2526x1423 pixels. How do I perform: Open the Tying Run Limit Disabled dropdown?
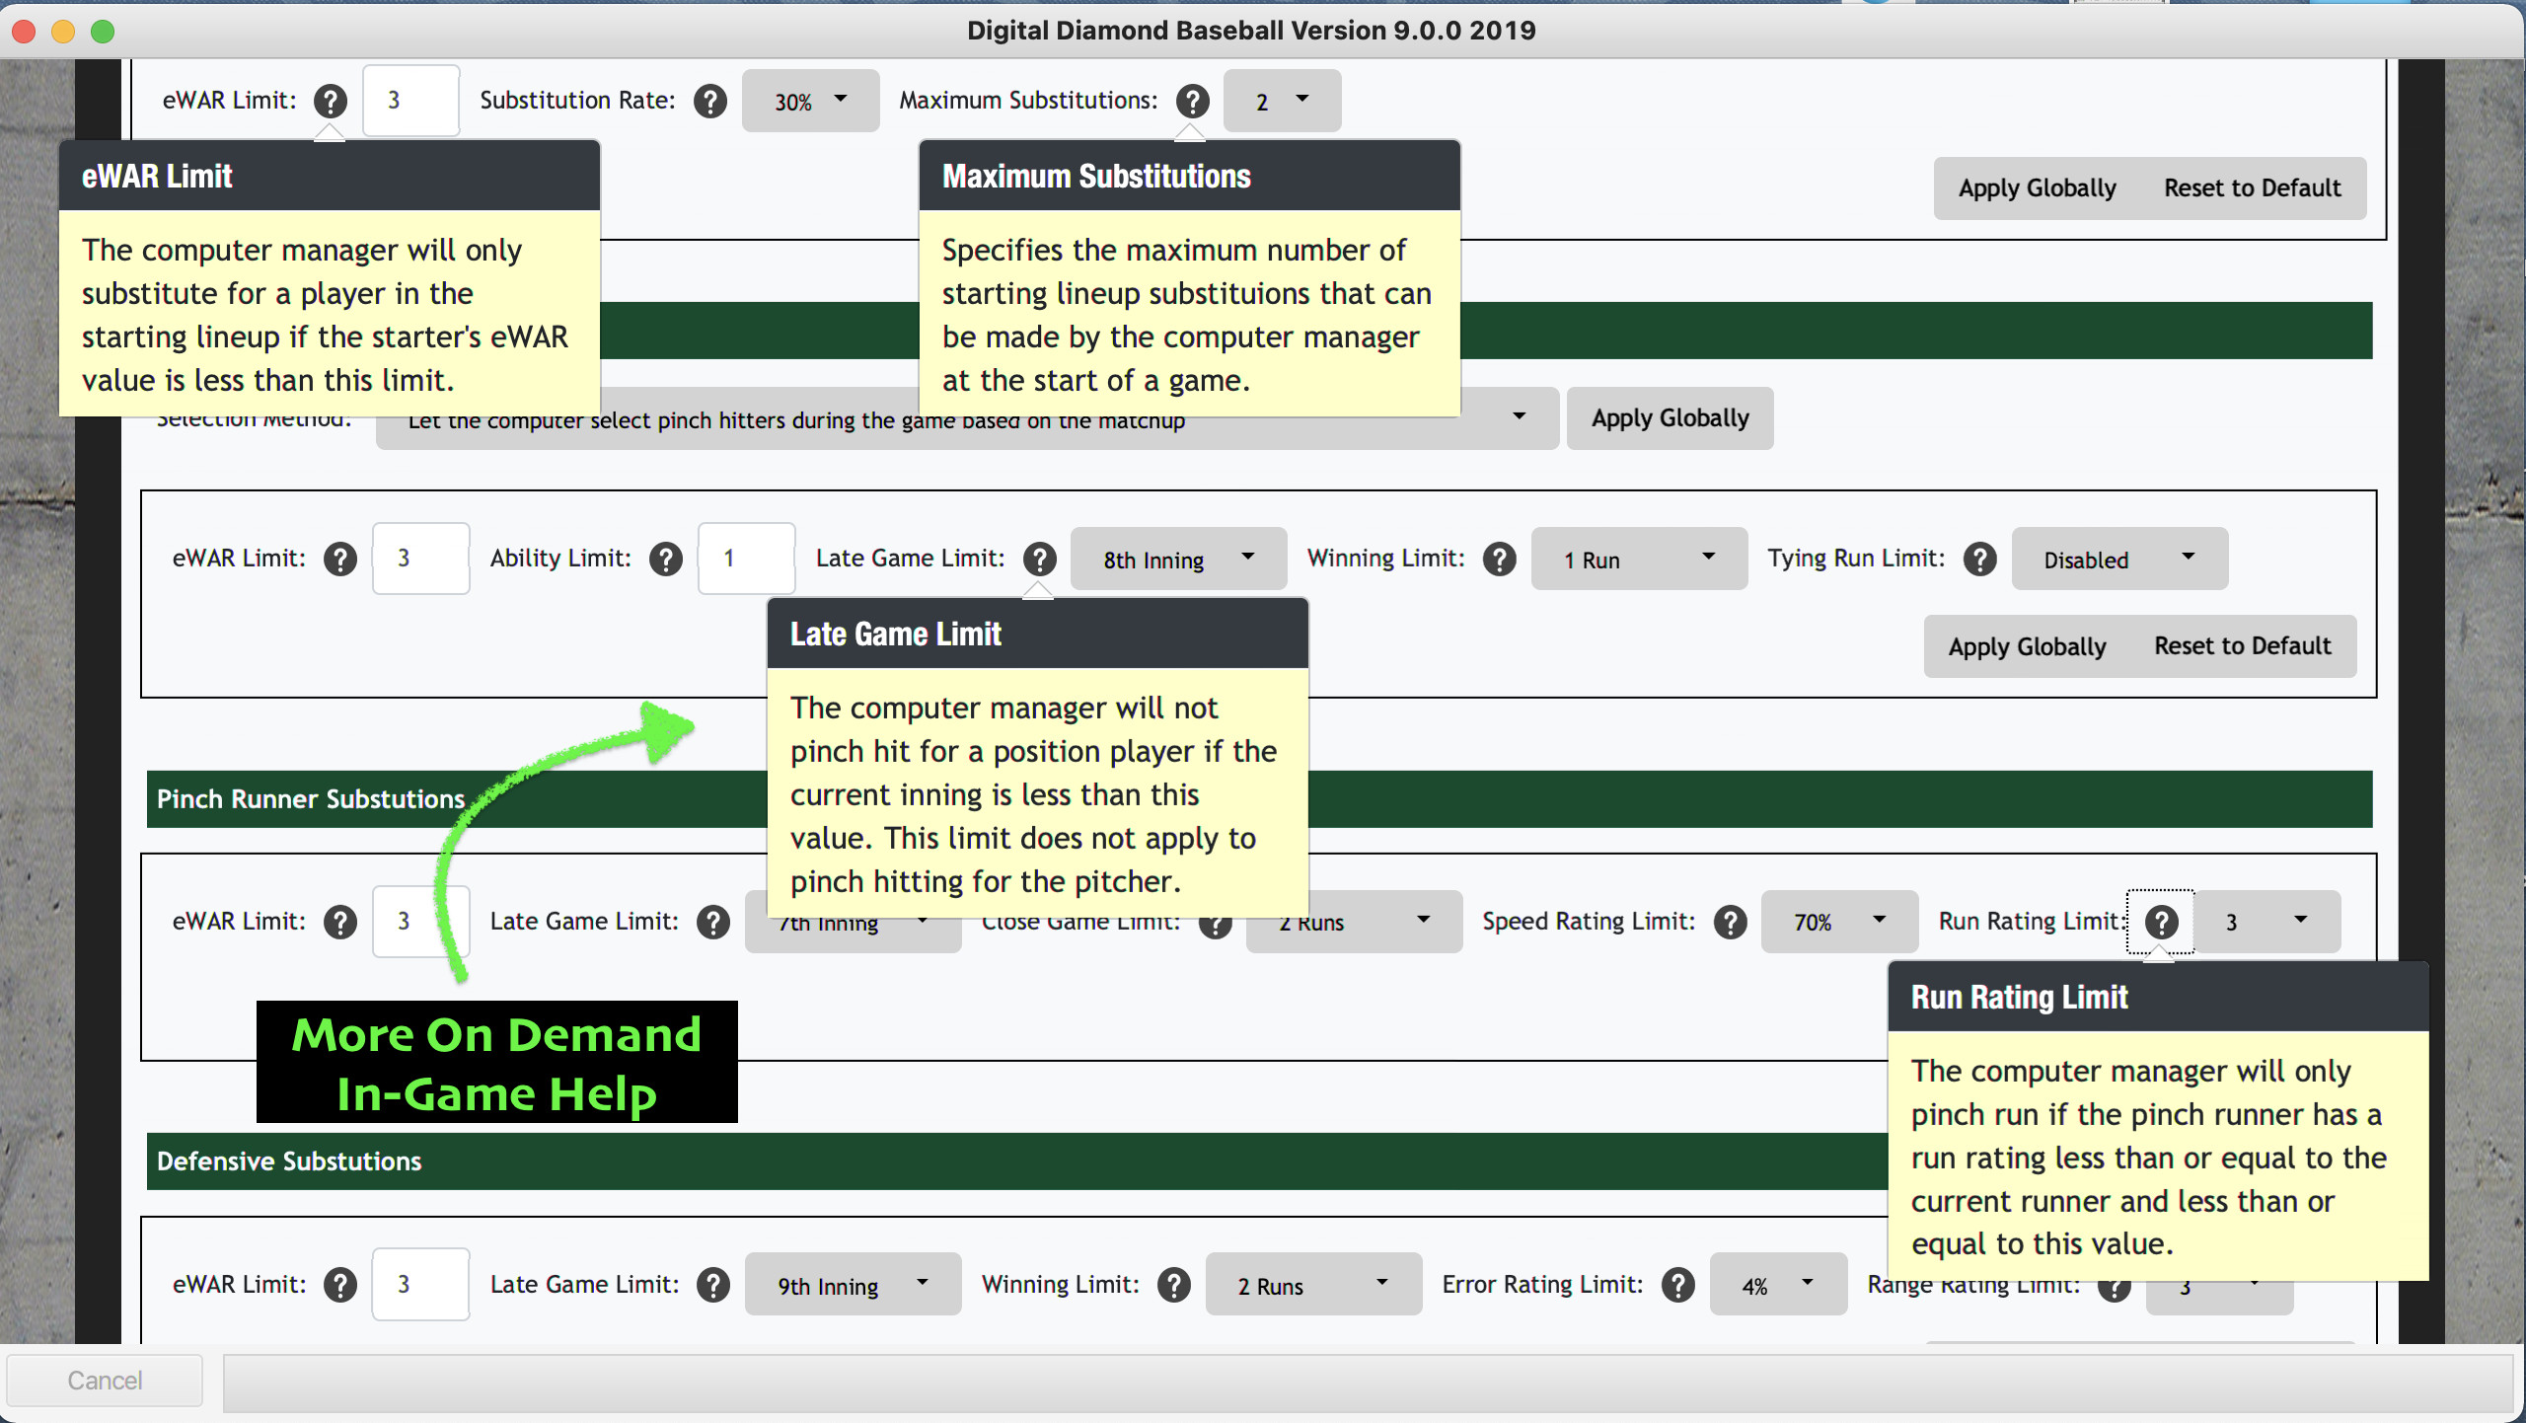coord(2119,559)
